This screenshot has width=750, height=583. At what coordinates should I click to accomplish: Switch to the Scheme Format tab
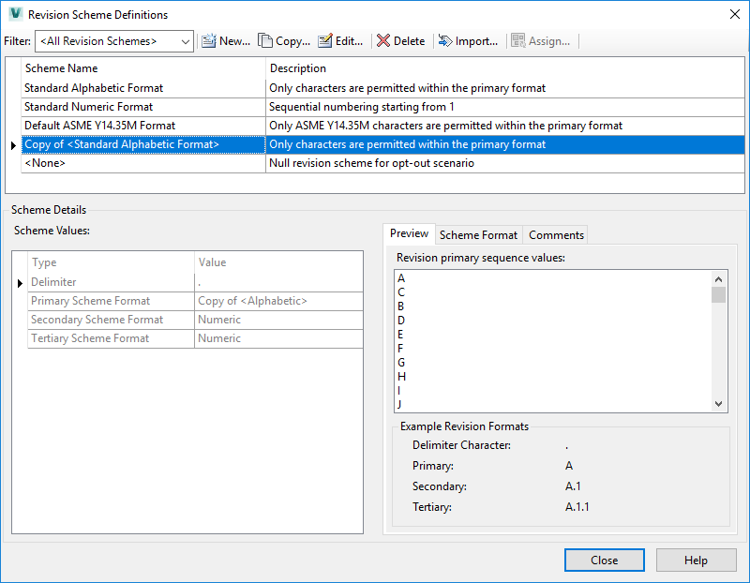click(478, 235)
